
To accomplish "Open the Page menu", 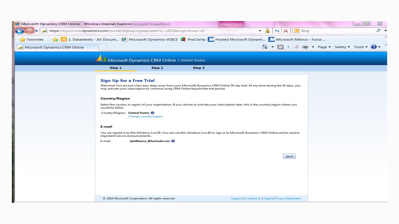I will [324, 47].
